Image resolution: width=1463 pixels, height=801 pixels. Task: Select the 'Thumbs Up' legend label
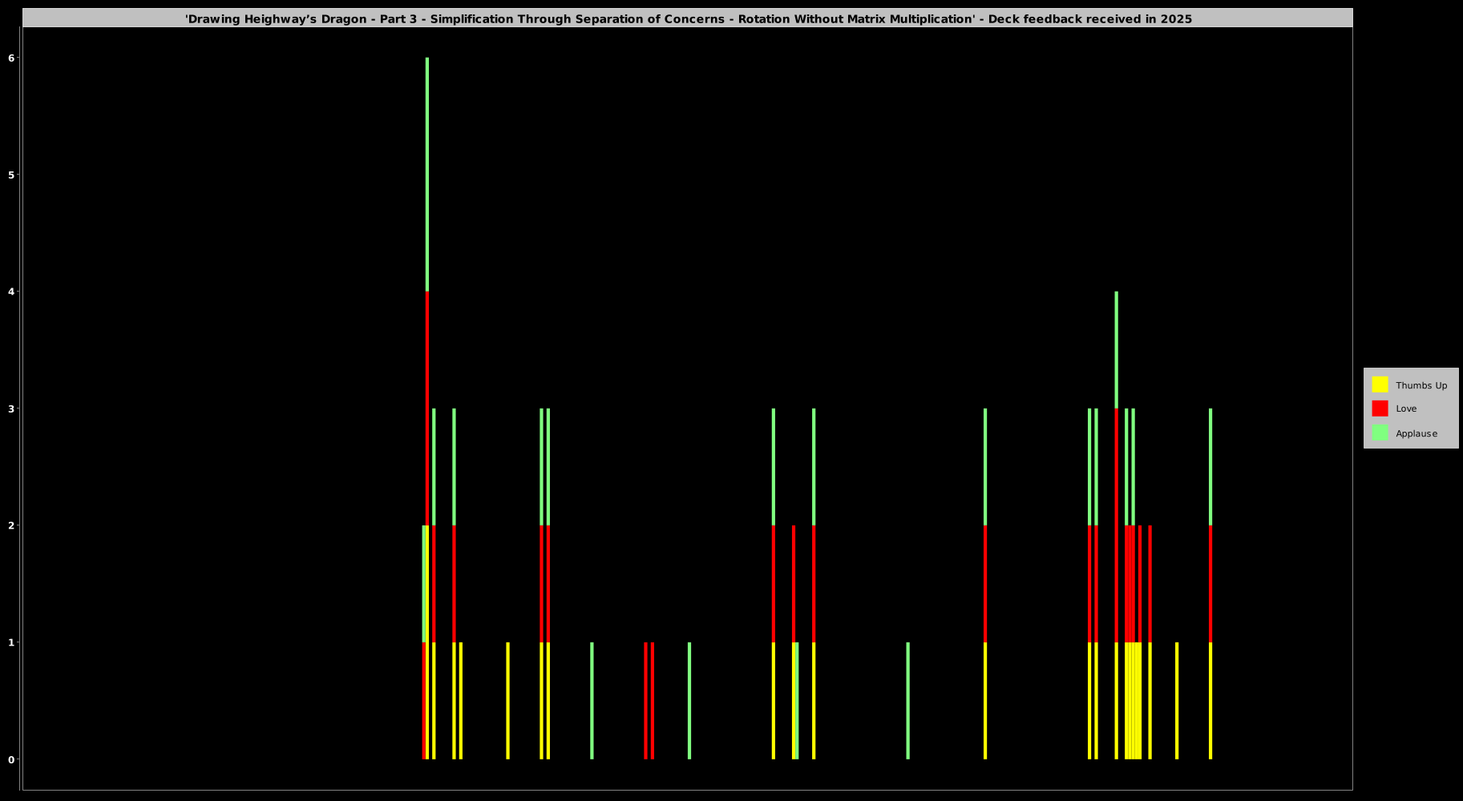tap(1421, 385)
